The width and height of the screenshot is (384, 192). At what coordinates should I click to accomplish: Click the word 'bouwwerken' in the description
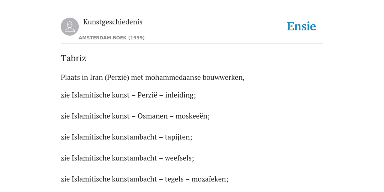(x=223, y=78)
